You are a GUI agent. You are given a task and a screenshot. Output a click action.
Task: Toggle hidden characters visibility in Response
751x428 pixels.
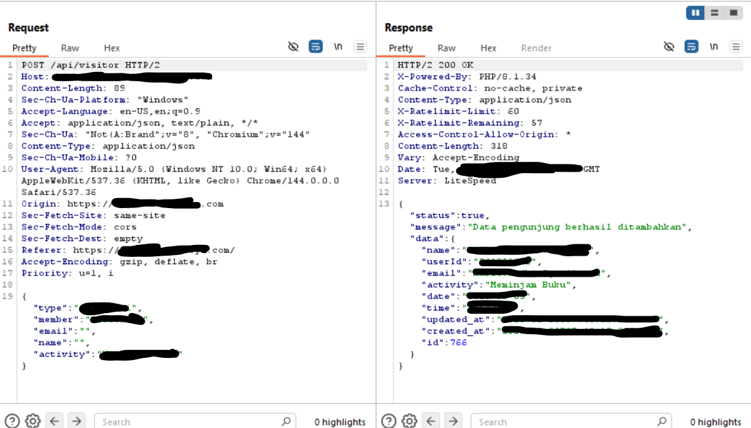(669, 46)
